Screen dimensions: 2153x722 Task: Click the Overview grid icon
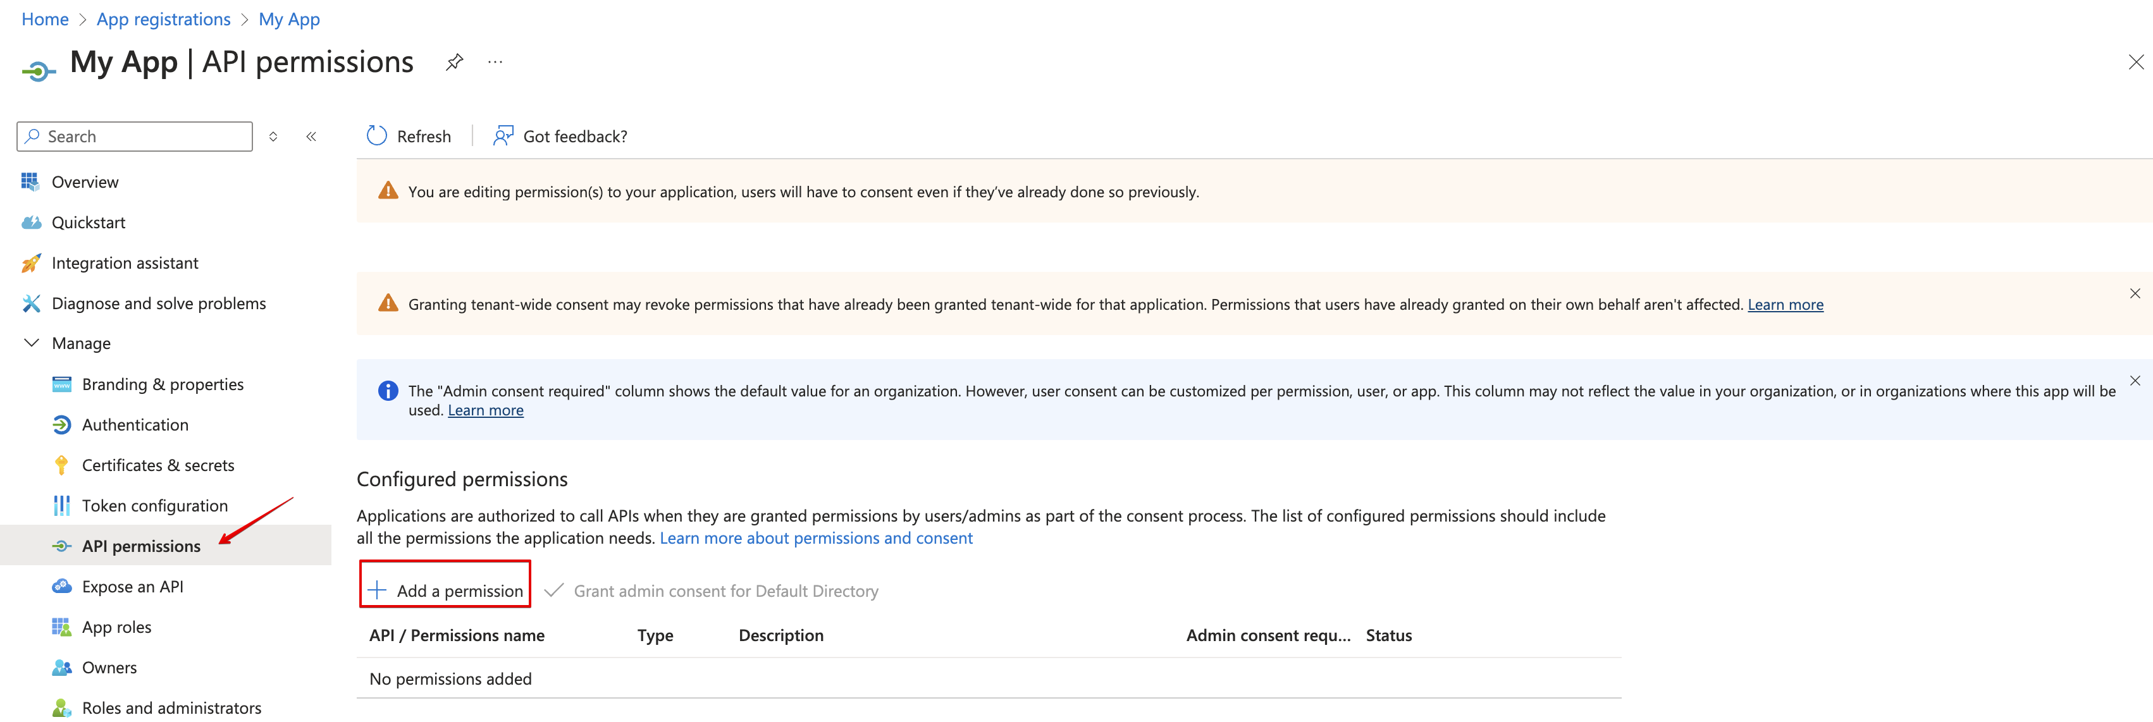[x=31, y=181]
